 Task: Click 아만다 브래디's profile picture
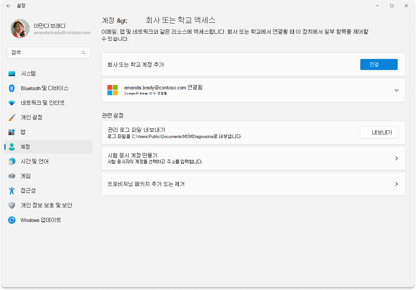(20, 29)
